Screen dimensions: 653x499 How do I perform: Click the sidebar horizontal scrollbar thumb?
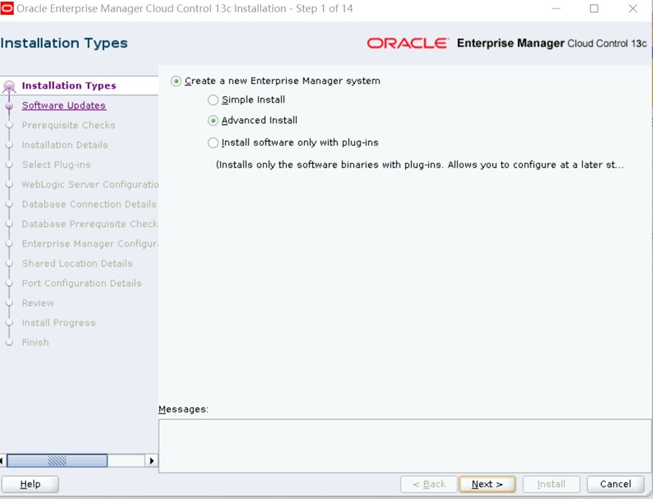(x=57, y=461)
